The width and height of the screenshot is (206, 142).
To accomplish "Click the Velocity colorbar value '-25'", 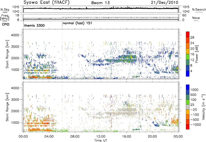I will (194, 110).
